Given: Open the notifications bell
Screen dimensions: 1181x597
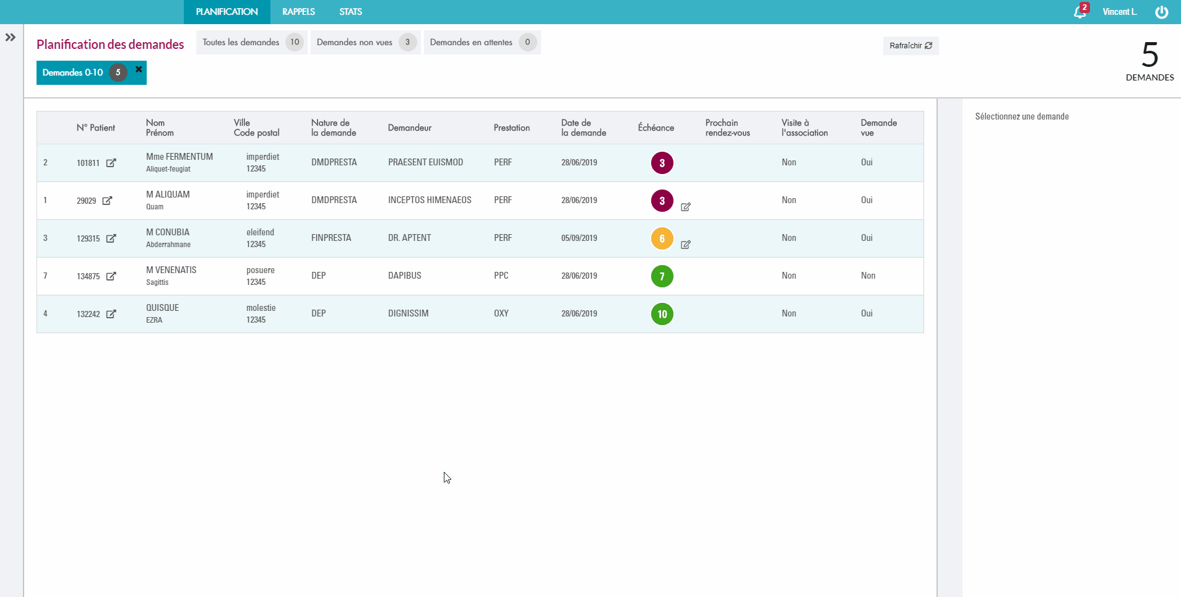Looking at the screenshot, I should (x=1079, y=12).
